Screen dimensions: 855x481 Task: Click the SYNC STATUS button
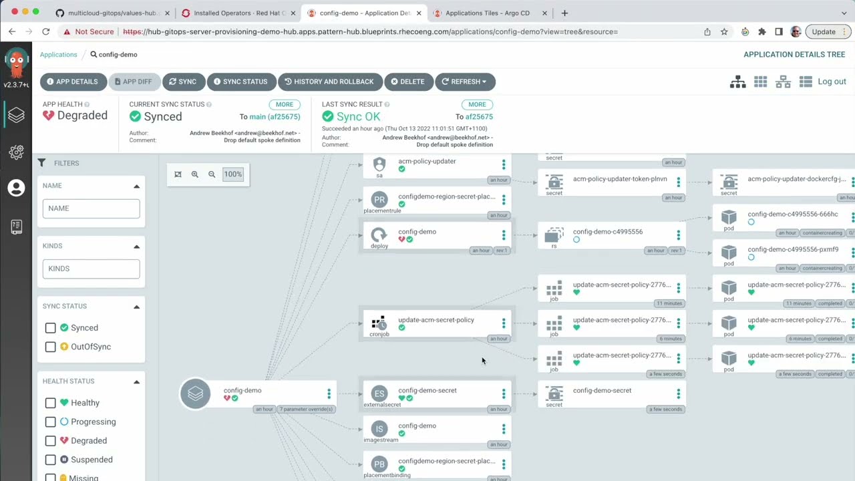coord(241,82)
